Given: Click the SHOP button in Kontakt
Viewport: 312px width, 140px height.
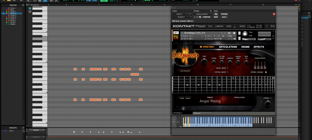Looking at the screenshot, I should point(242,26).
